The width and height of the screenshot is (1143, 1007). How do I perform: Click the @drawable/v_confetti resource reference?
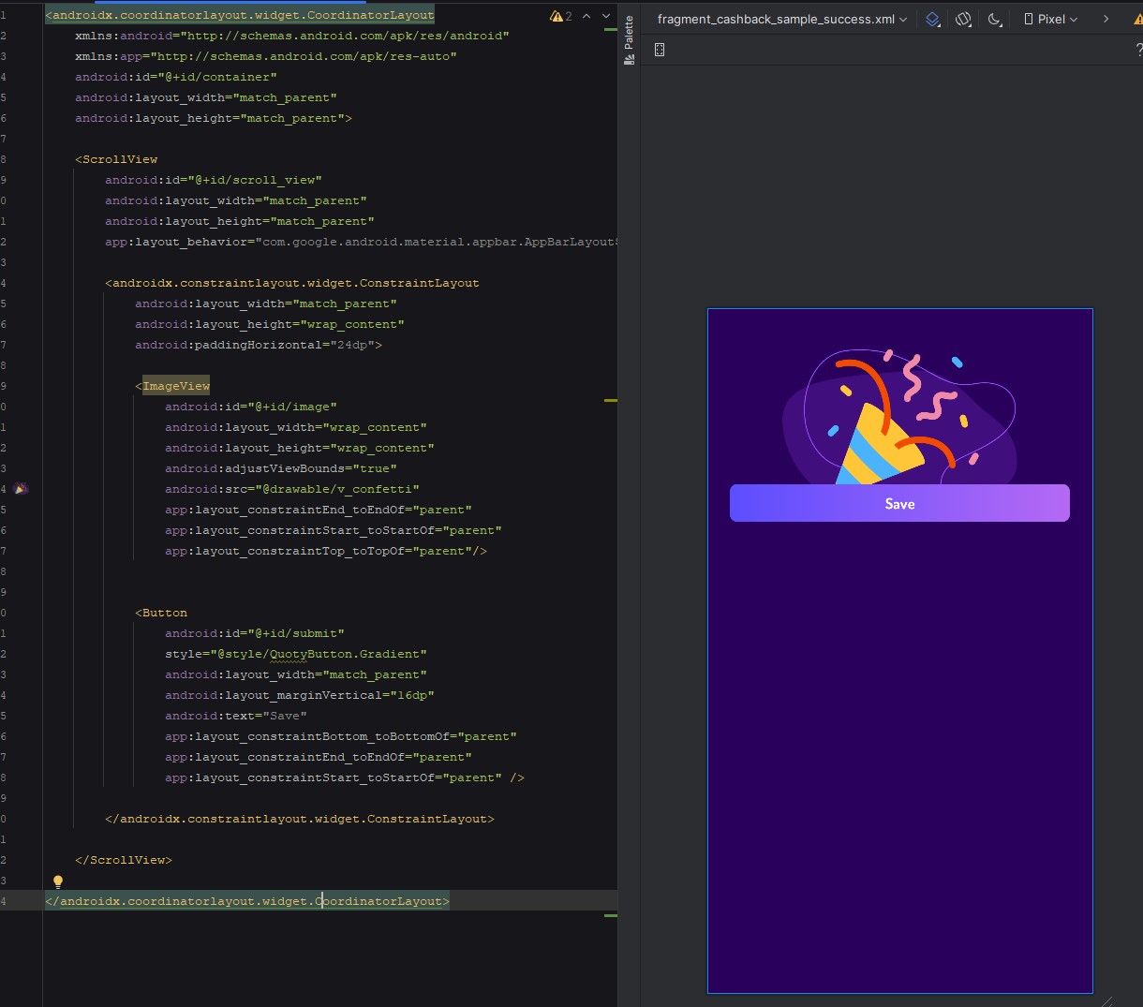coord(339,489)
